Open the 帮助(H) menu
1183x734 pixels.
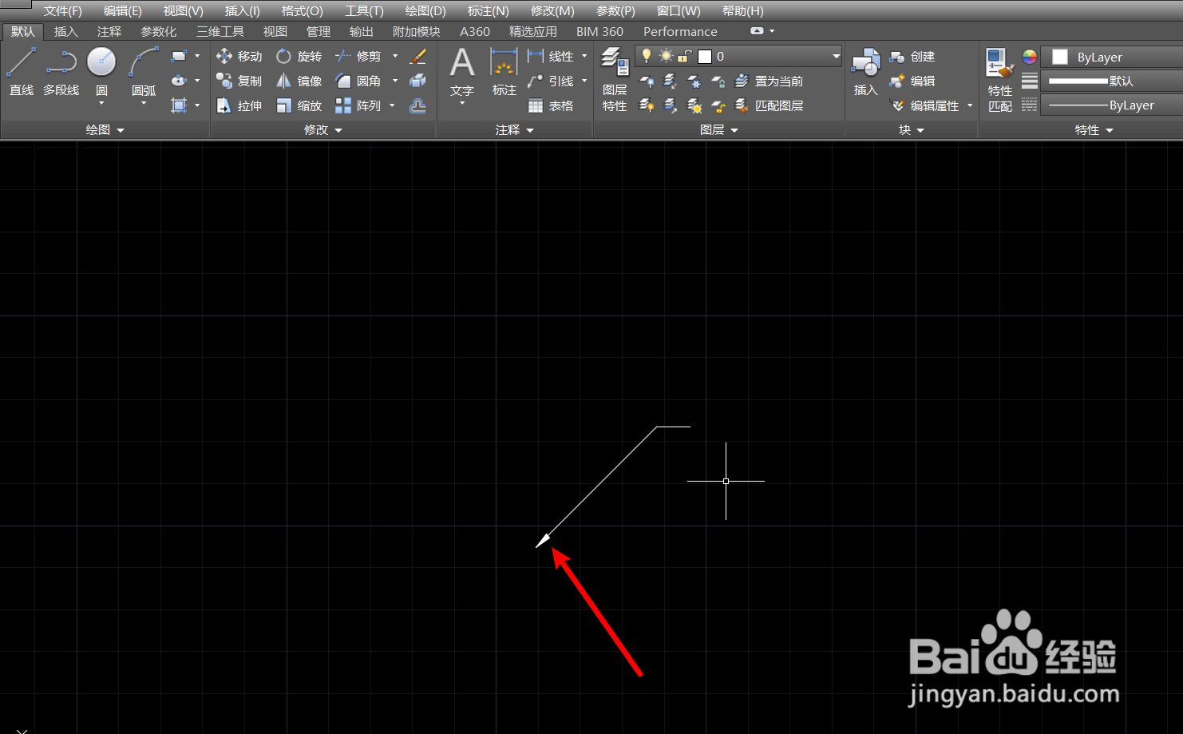[742, 10]
